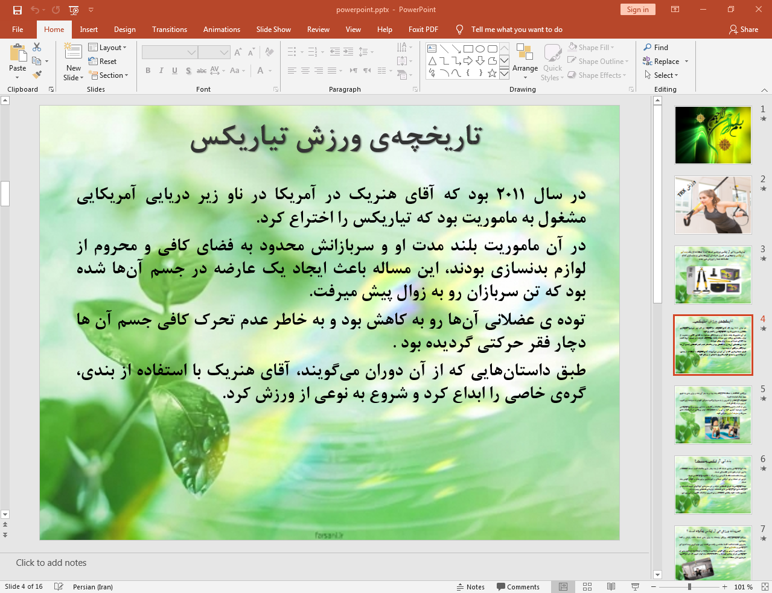The width and height of the screenshot is (772, 593).
Task: Select slide 2 thumbnail with TRX woman
Action: pos(713,205)
